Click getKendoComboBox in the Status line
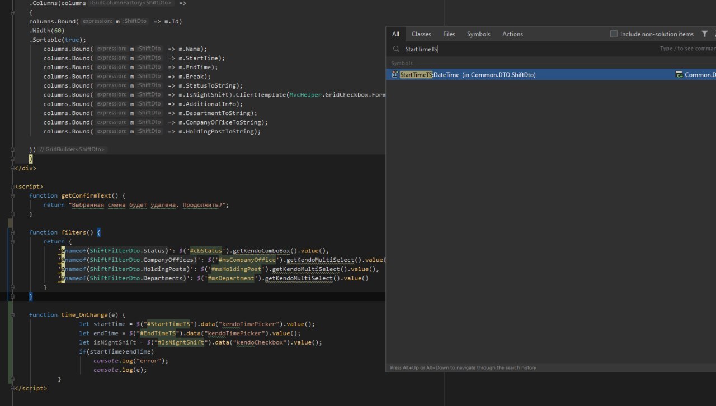The width and height of the screenshot is (716, 406). click(261, 251)
